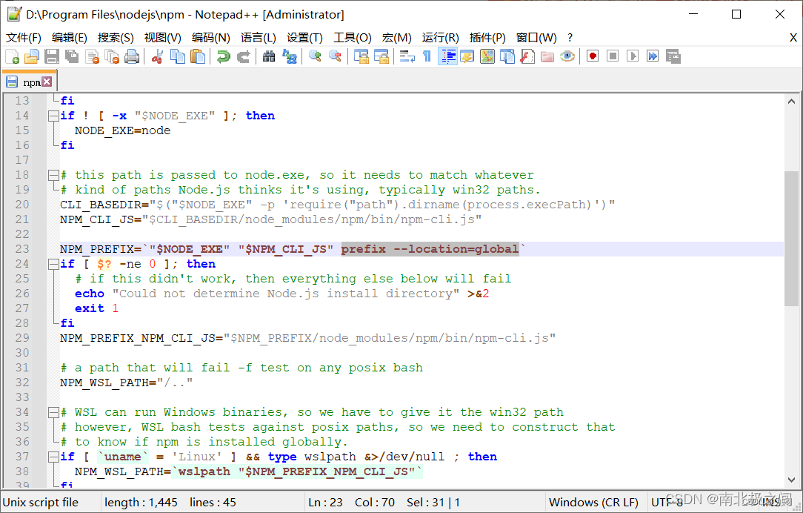Toggle the indent guide button
The image size is (803, 513).
pos(447,56)
